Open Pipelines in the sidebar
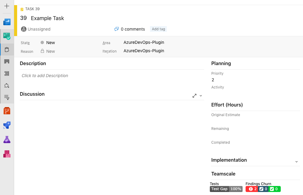This screenshot has height=195, width=303. [x=7, y=125]
